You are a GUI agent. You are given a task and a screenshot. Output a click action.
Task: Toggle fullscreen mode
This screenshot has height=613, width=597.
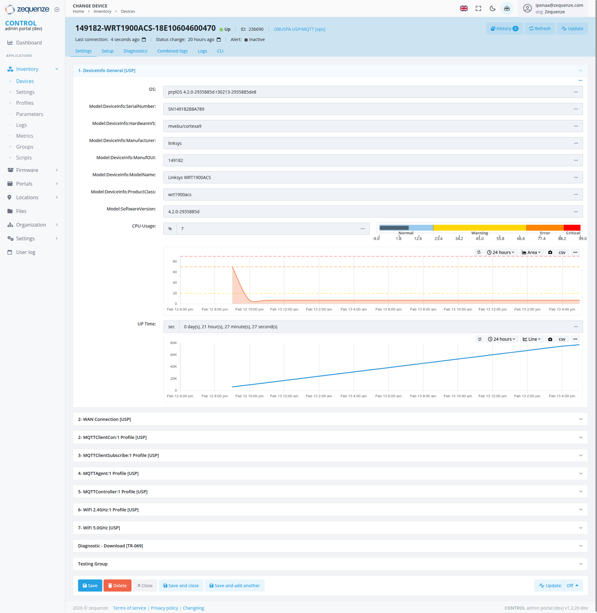478,8
